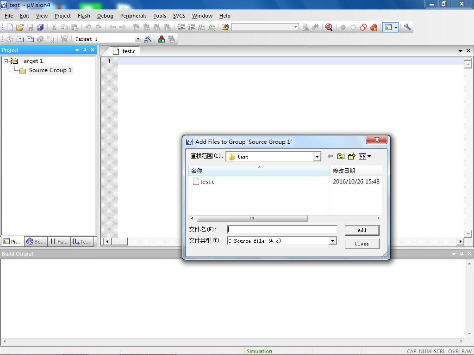This screenshot has height=355, width=474.
Task: Click the Open file folder icon
Action: point(20,27)
